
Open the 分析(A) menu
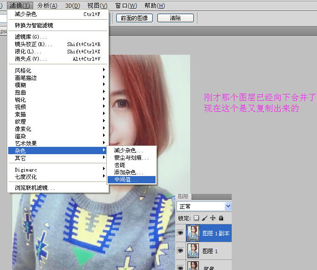(47, 5)
